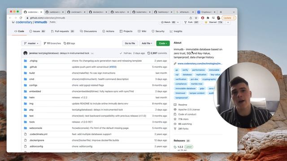Screen dimensions: 287x161
Task: Switch to the Actions tab
Action: pos(108,31)
